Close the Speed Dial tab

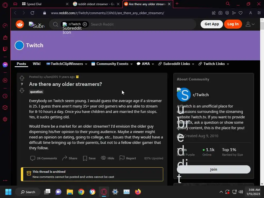coord(67,4)
